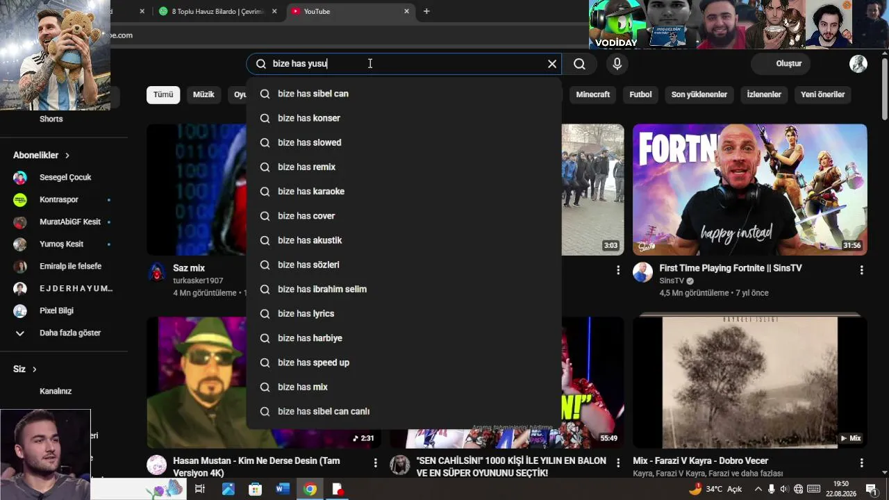
Task: Open the Hasan Mustan video's channel avatar
Action: (157, 465)
